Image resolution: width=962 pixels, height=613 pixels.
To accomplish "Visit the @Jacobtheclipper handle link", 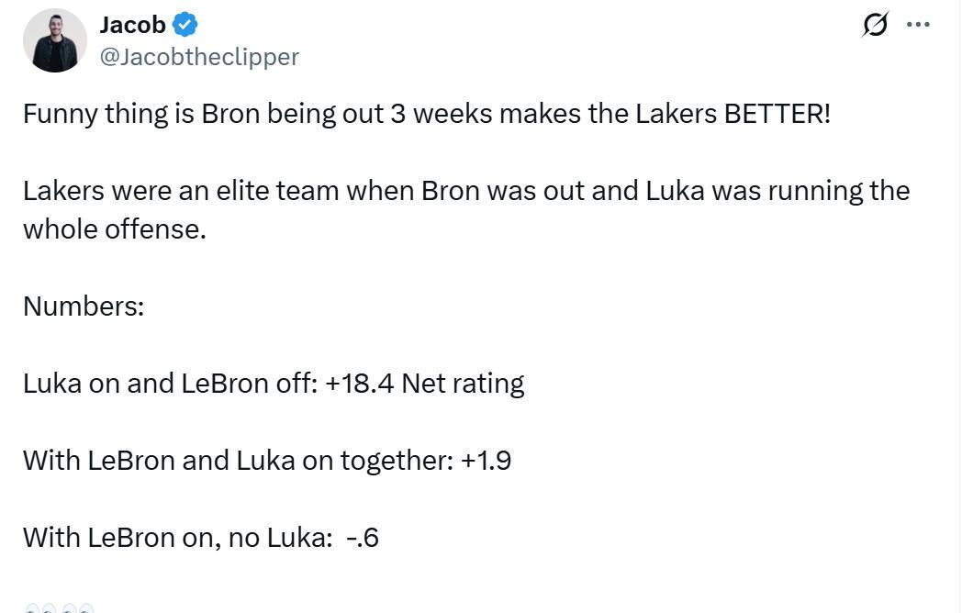I will pyautogui.click(x=199, y=57).
